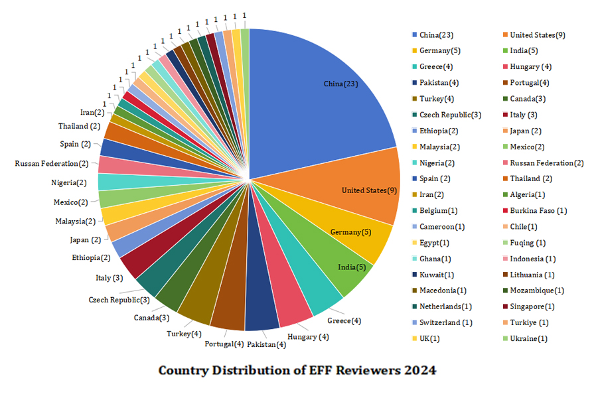Pick the Italy color swatch in the legend
The image size is (598, 394).
point(505,115)
